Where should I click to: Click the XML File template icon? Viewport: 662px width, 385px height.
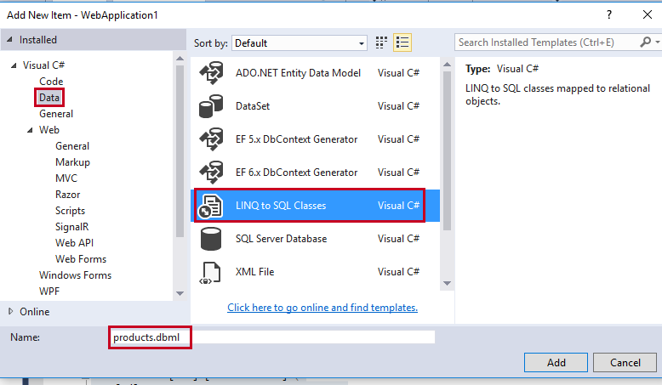210,273
